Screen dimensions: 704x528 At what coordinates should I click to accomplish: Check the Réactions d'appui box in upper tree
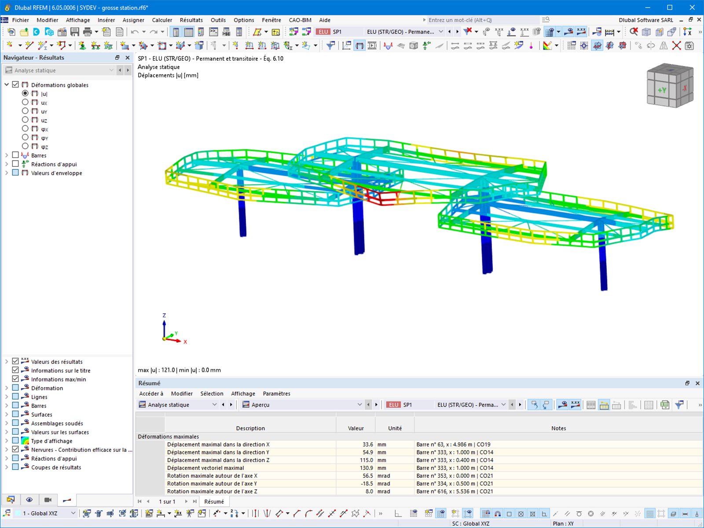point(15,164)
